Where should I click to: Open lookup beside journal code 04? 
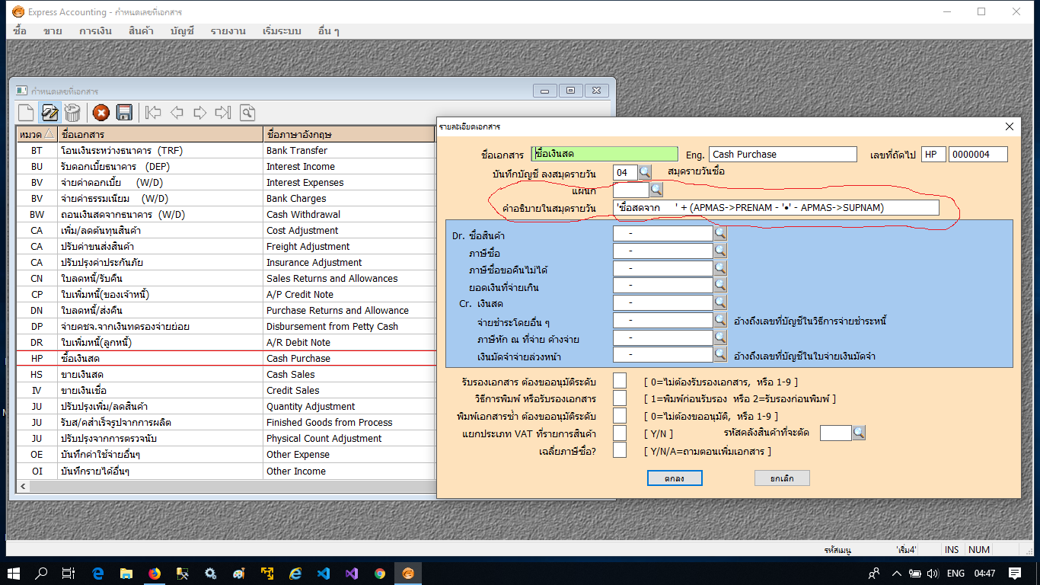coord(645,172)
